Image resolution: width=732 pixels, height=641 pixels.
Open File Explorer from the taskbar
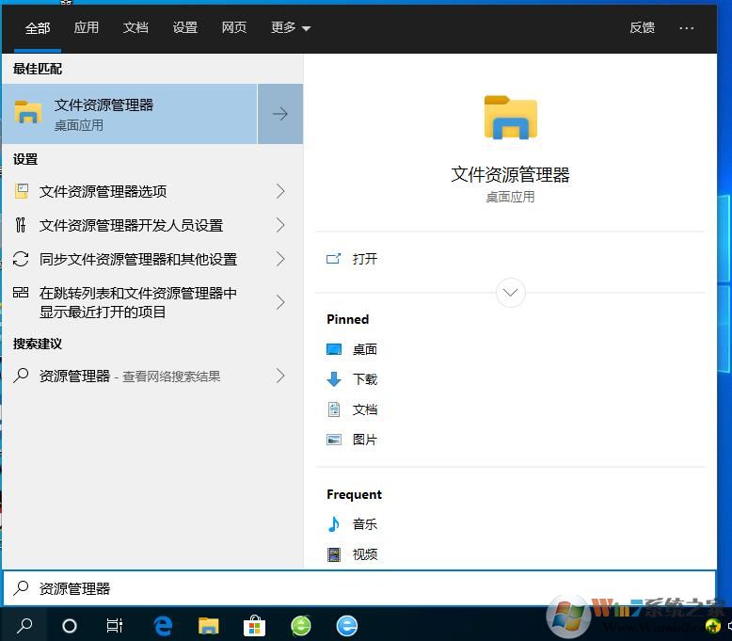click(209, 626)
